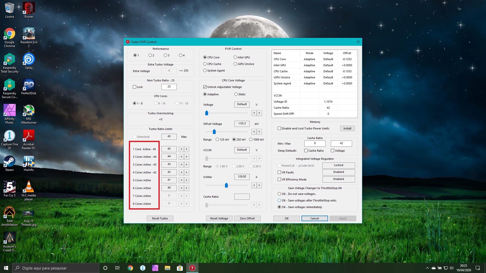Select 125 mV range option
The image size is (486, 273).
pos(217,140)
